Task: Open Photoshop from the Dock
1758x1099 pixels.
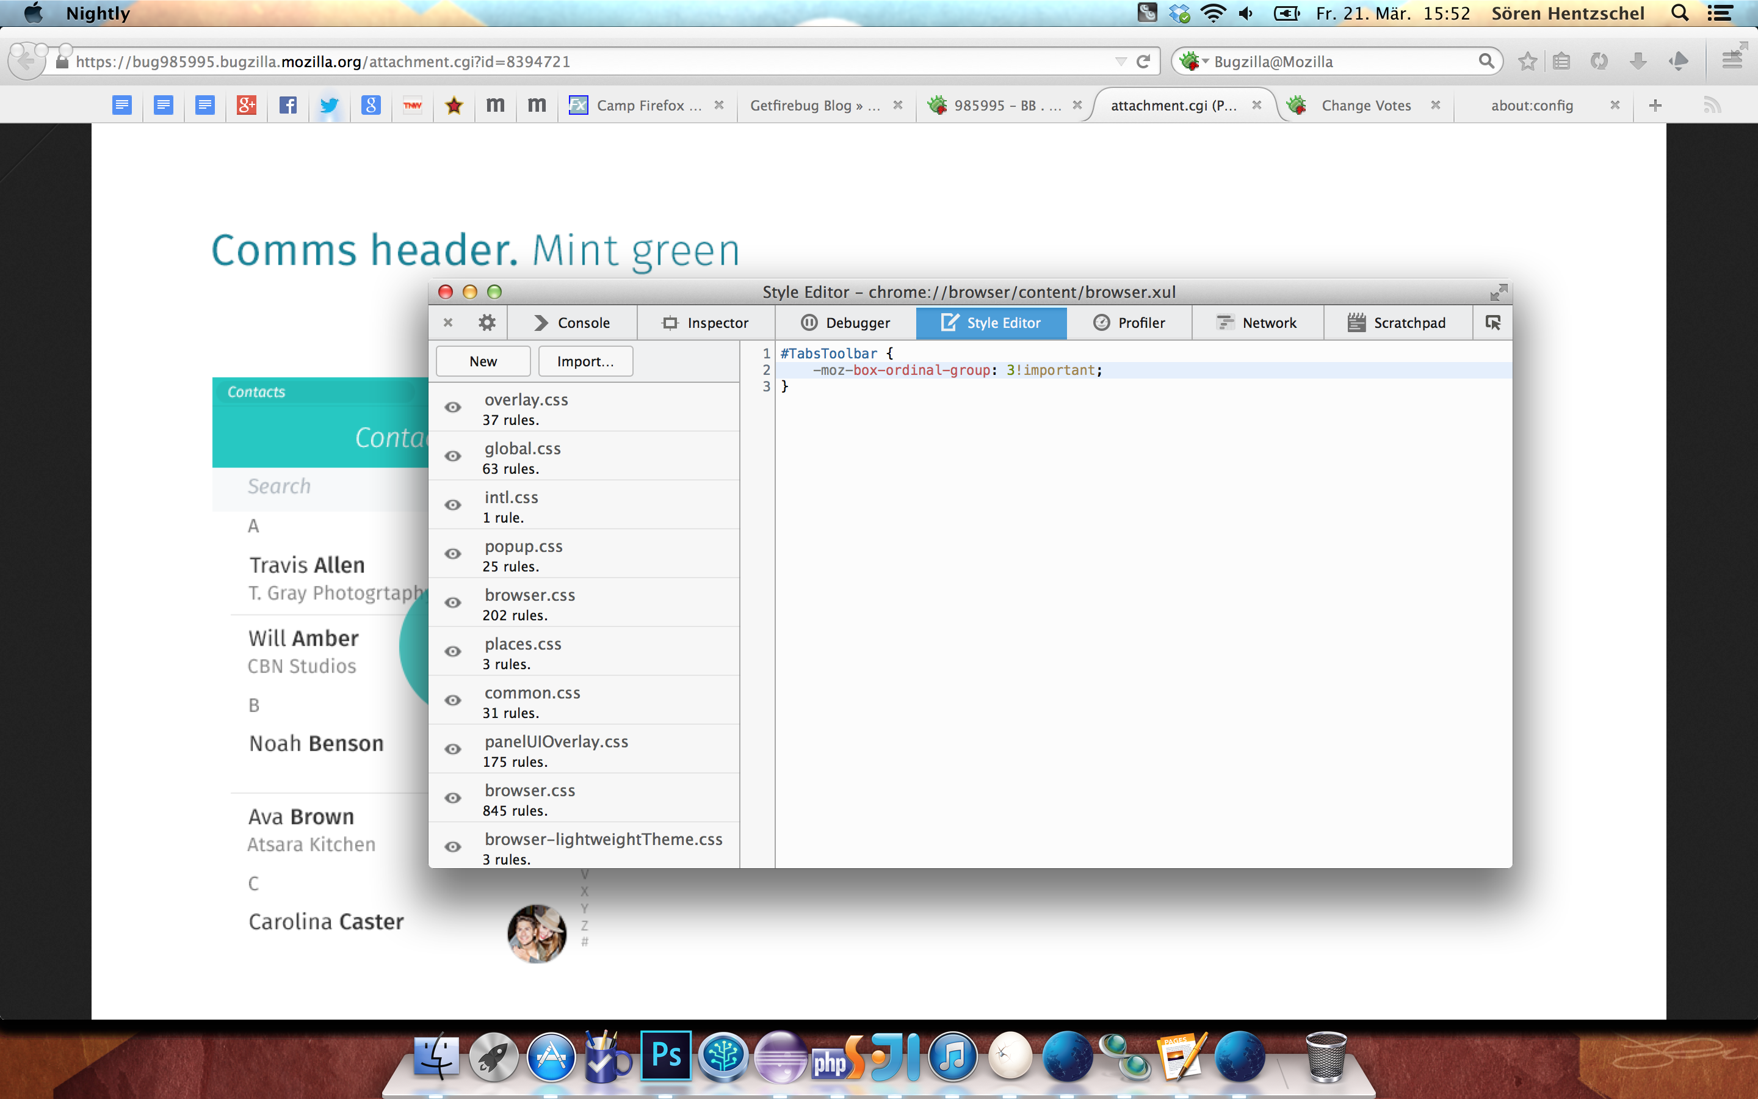Action: [665, 1056]
